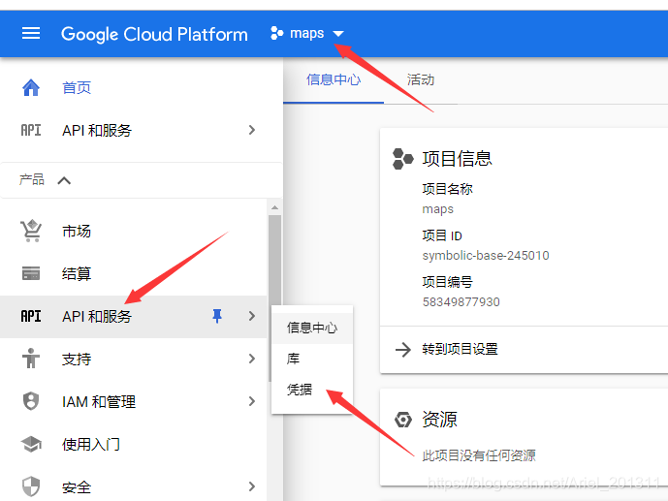Click the 市场 shopping cart icon

pyautogui.click(x=31, y=232)
